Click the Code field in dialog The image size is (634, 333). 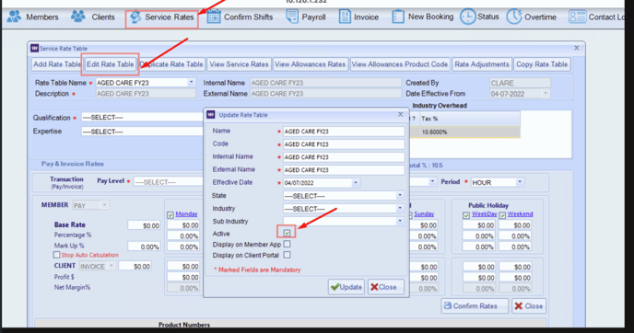[x=344, y=144]
